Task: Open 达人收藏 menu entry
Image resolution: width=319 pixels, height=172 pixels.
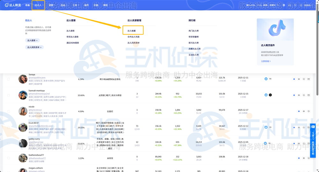Action: [x=131, y=31]
